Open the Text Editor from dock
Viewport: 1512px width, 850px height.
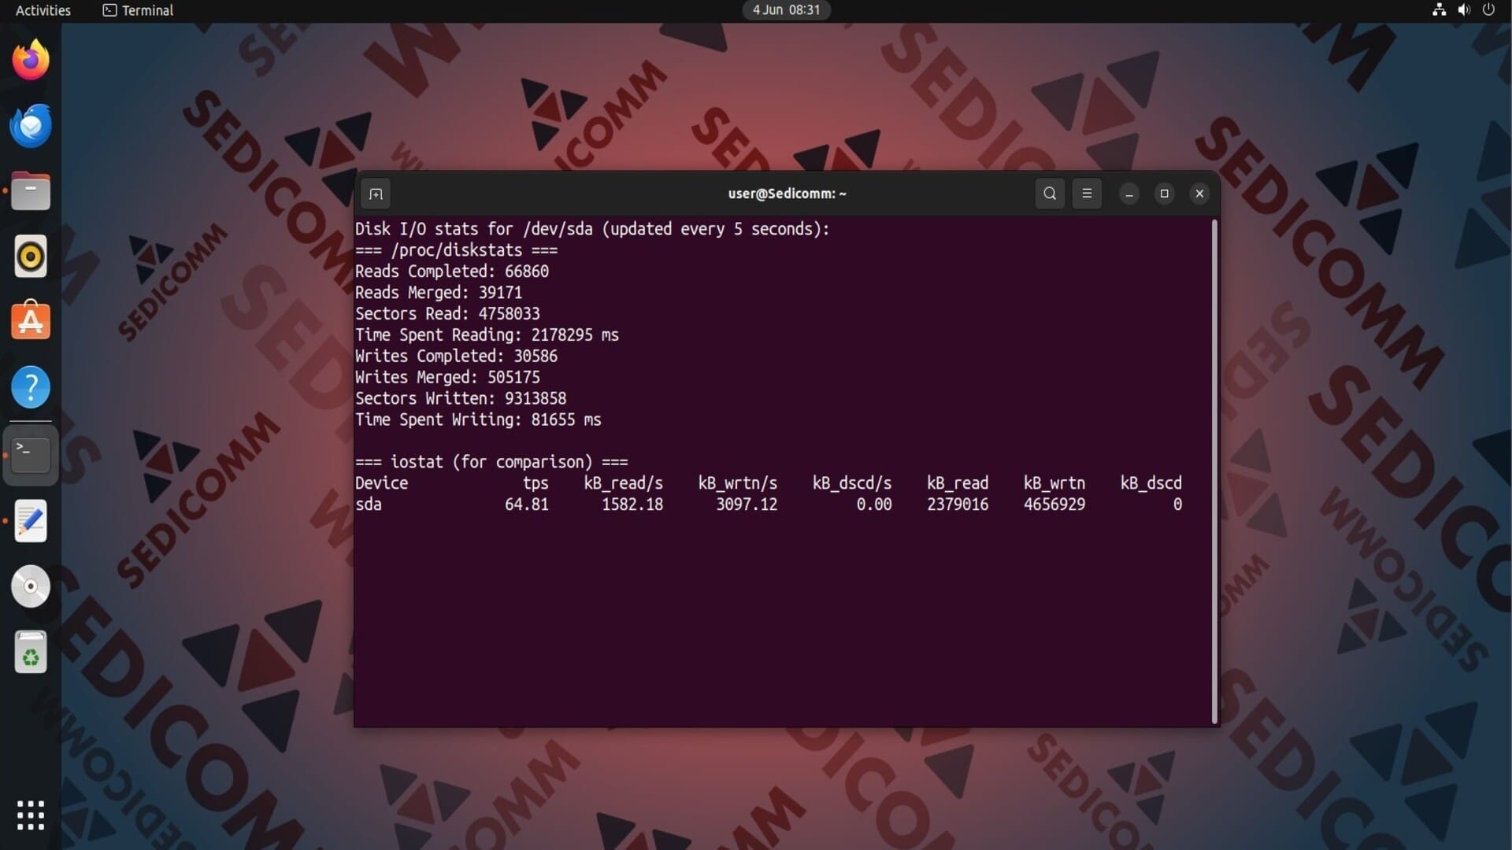point(31,521)
